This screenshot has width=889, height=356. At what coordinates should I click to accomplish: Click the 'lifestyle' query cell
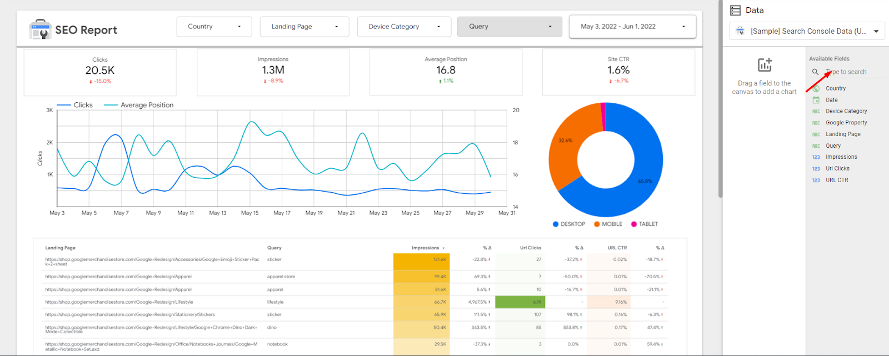click(x=275, y=302)
